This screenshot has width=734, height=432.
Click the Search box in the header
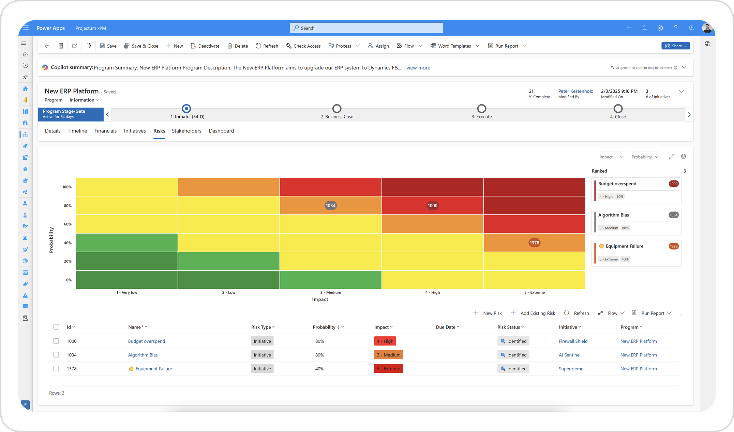tap(366, 28)
